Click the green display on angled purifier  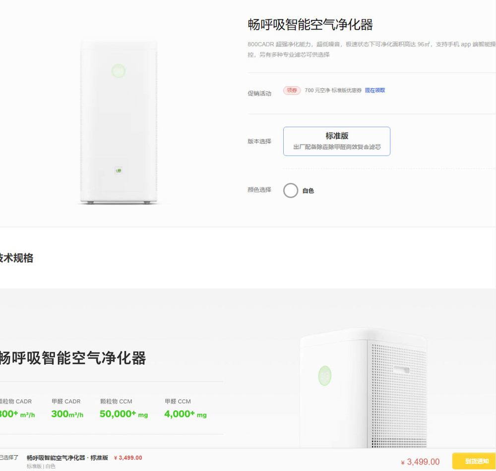(x=324, y=375)
